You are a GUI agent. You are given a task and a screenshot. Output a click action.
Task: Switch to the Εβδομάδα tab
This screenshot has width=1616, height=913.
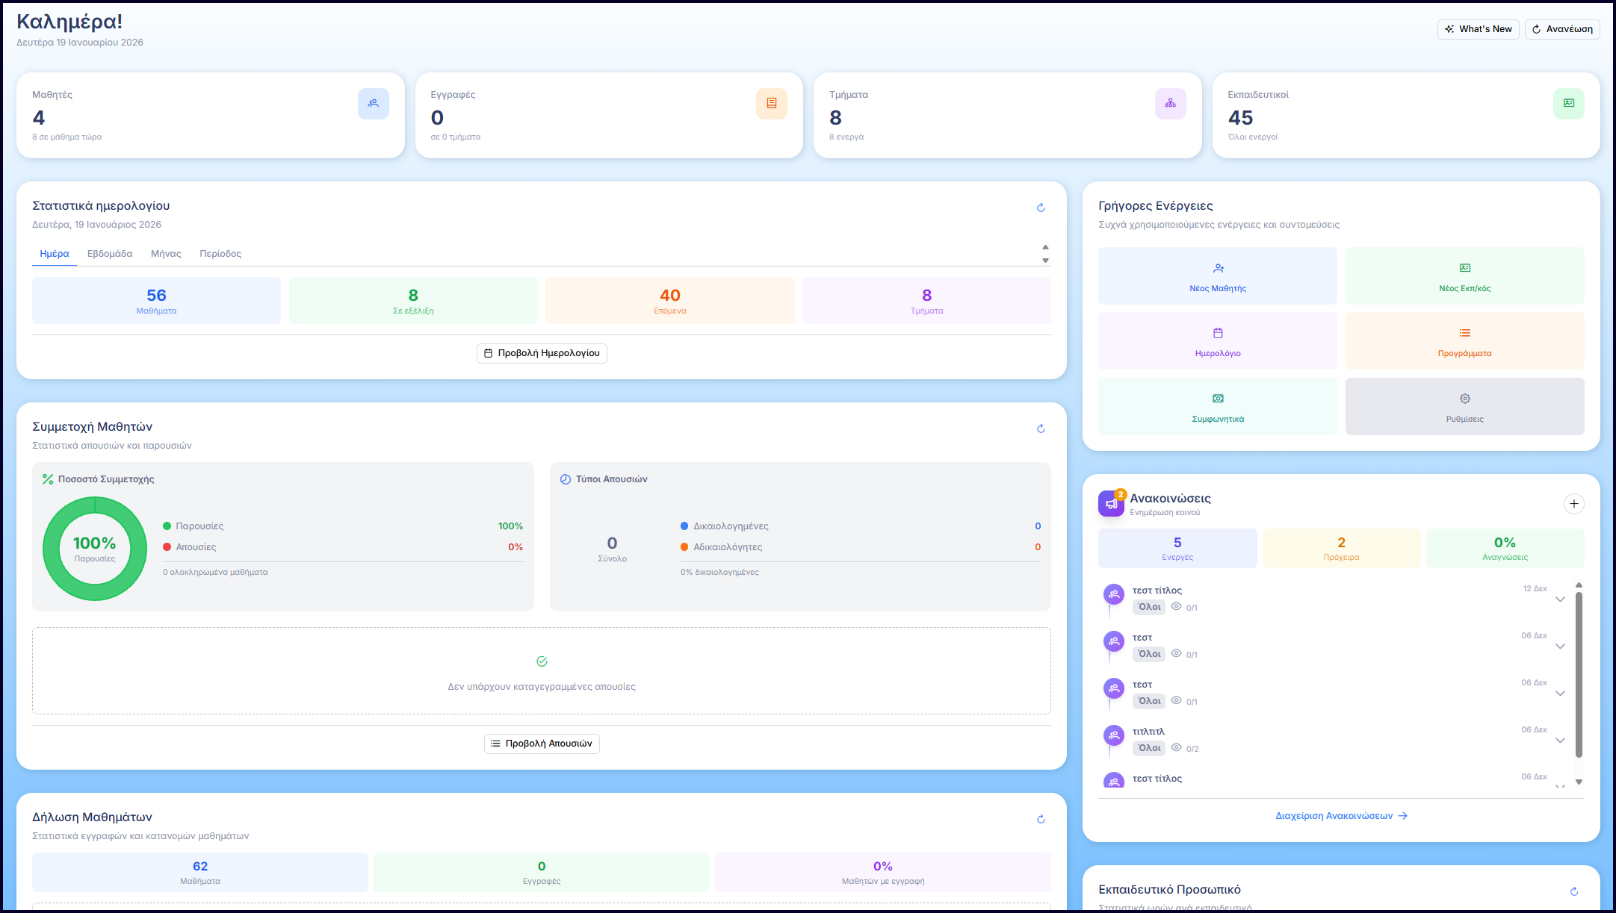coord(108,253)
